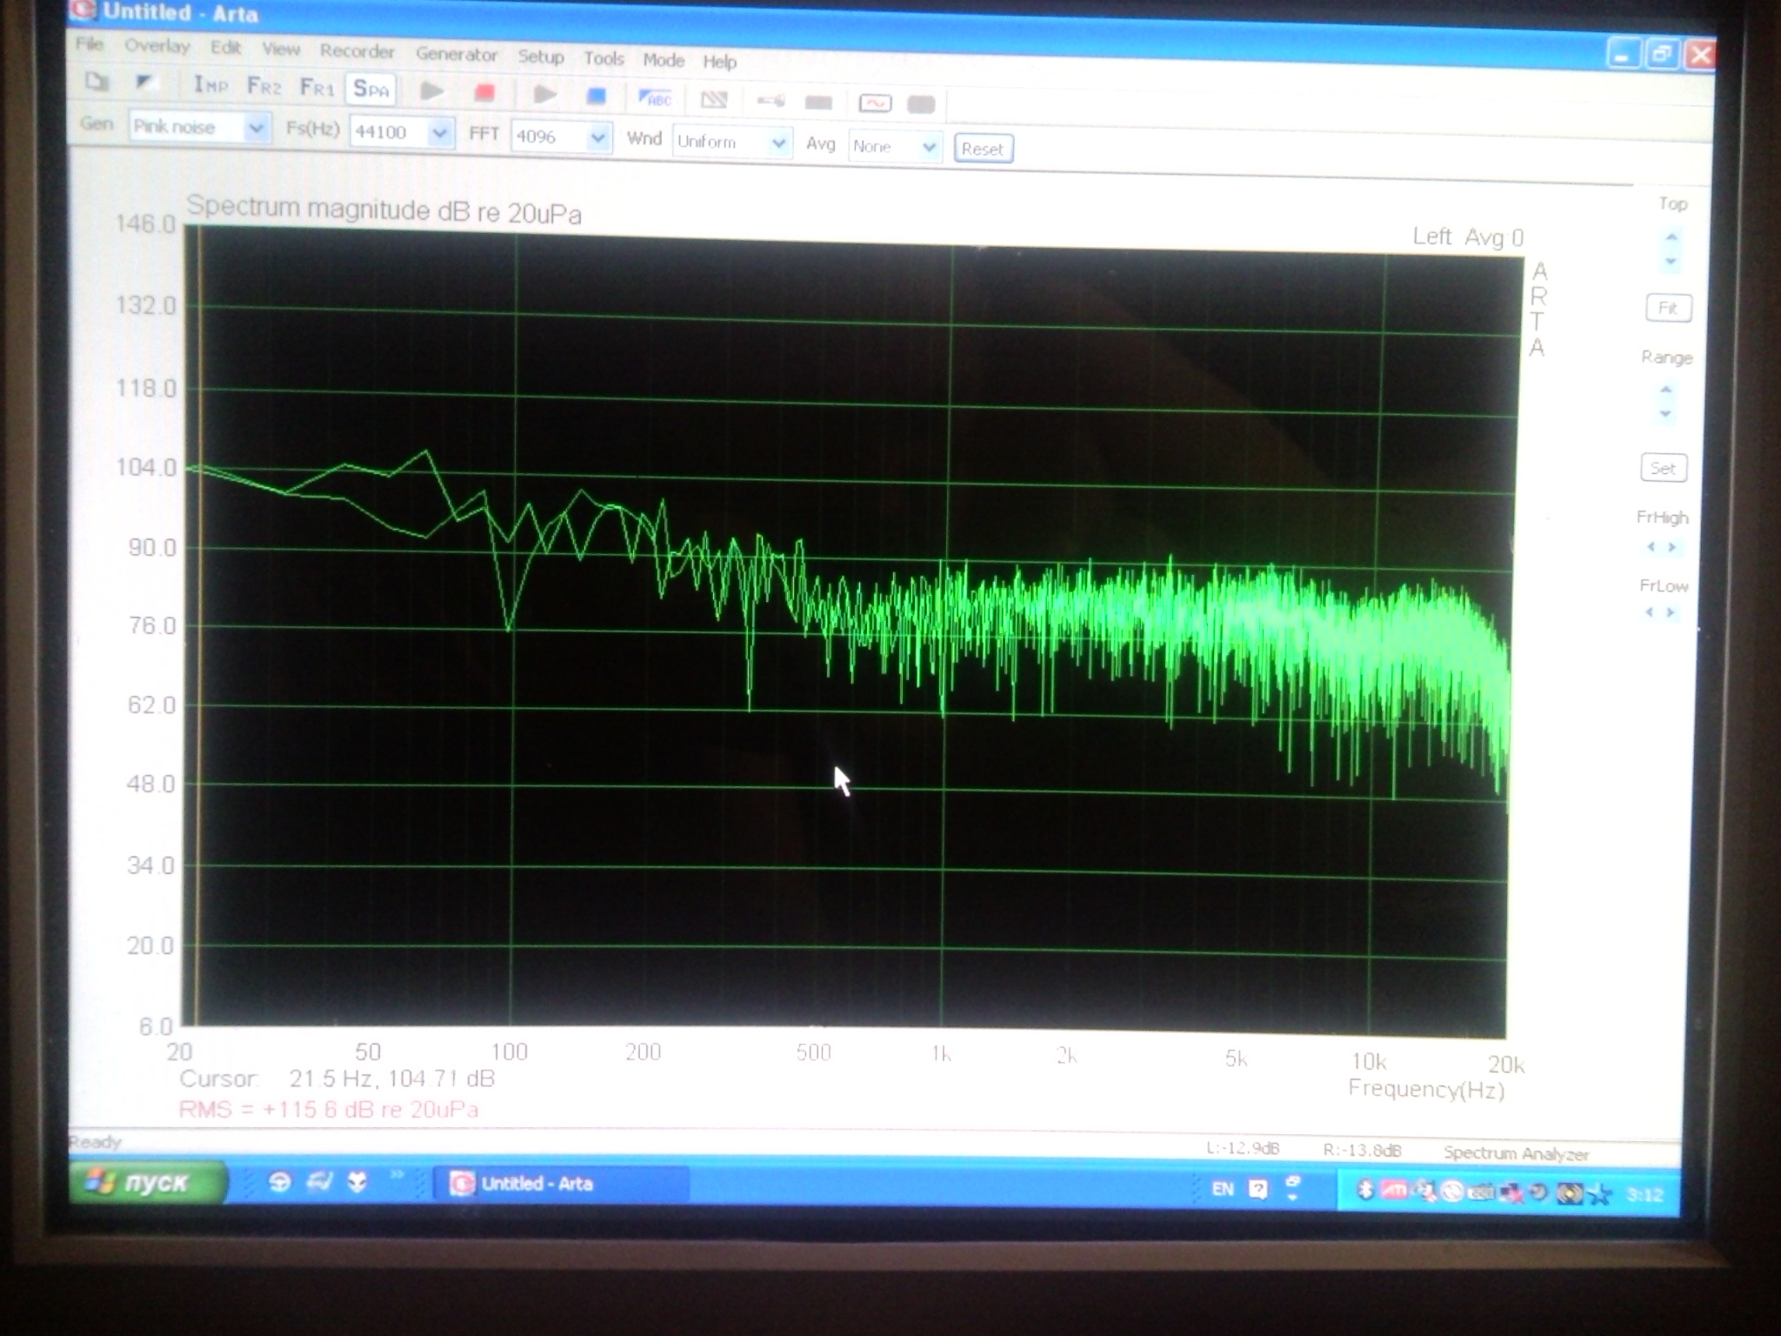
Task: Click the Fit button on right panel
Action: [x=1667, y=308]
